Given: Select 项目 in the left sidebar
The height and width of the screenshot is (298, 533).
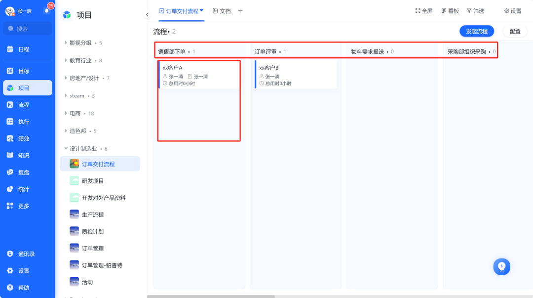Looking at the screenshot, I should click(x=28, y=88).
